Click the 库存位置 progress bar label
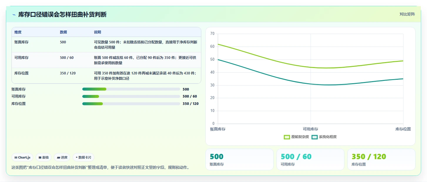 point(19,104)
